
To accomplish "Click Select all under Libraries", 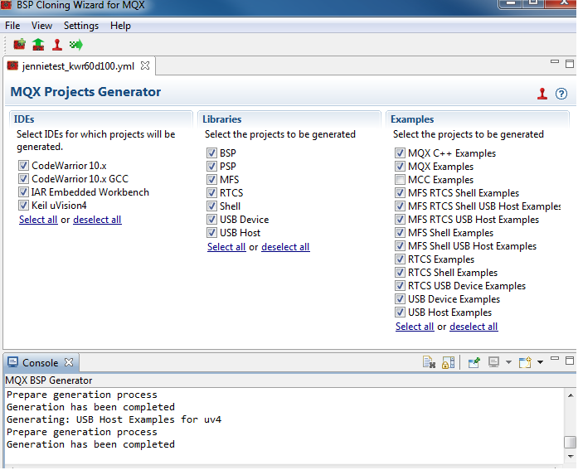I will point(226,247).
